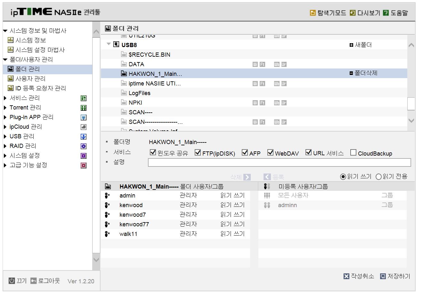Collapse the USB8 volume tree
The height and width of the screenshot is (299, 431).
coord(109,44)
